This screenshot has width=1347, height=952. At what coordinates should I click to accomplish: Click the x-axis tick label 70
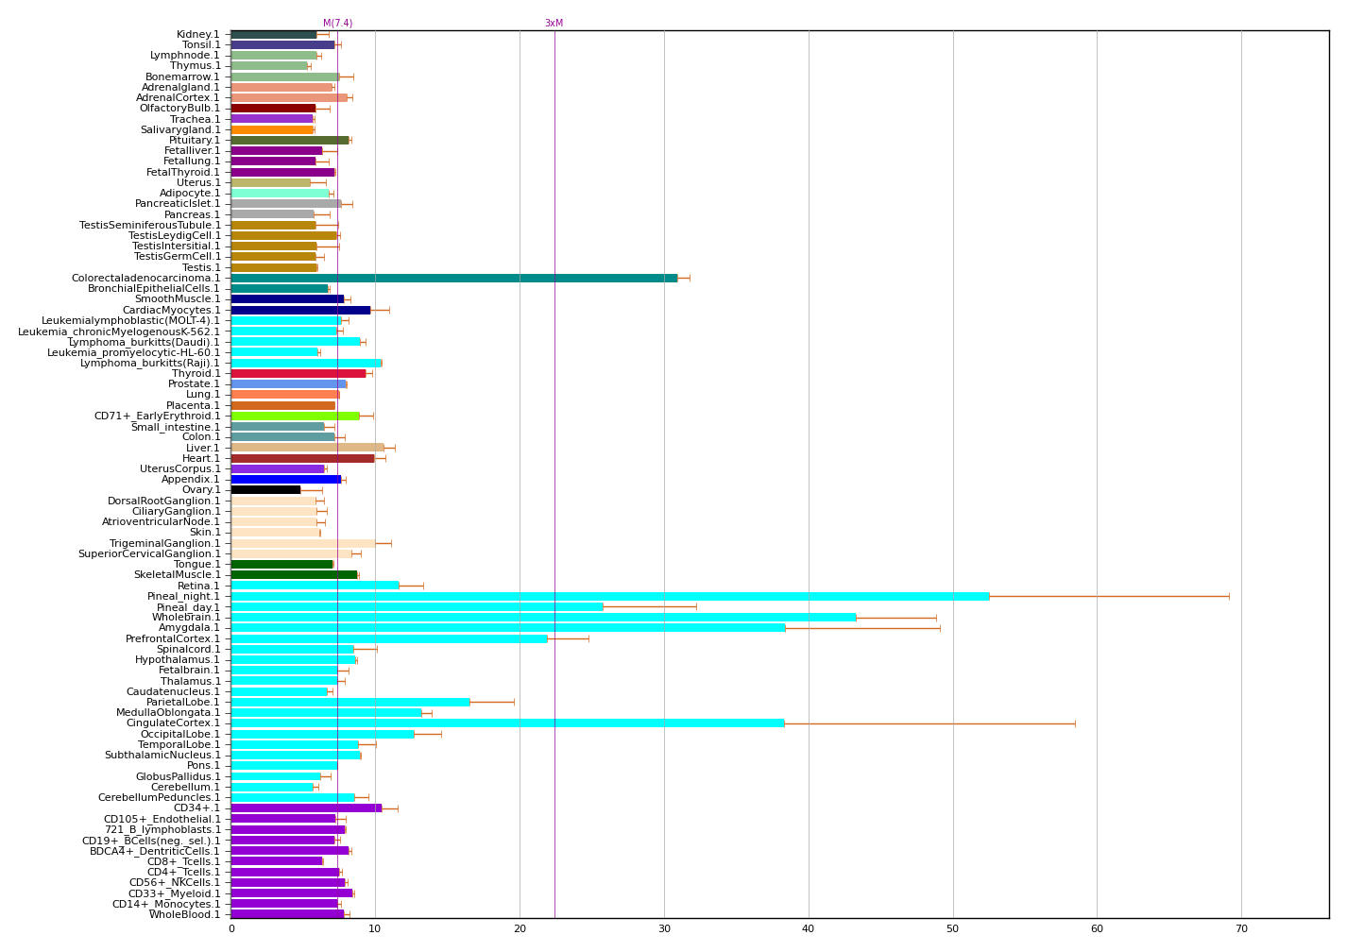(1241, 929)
